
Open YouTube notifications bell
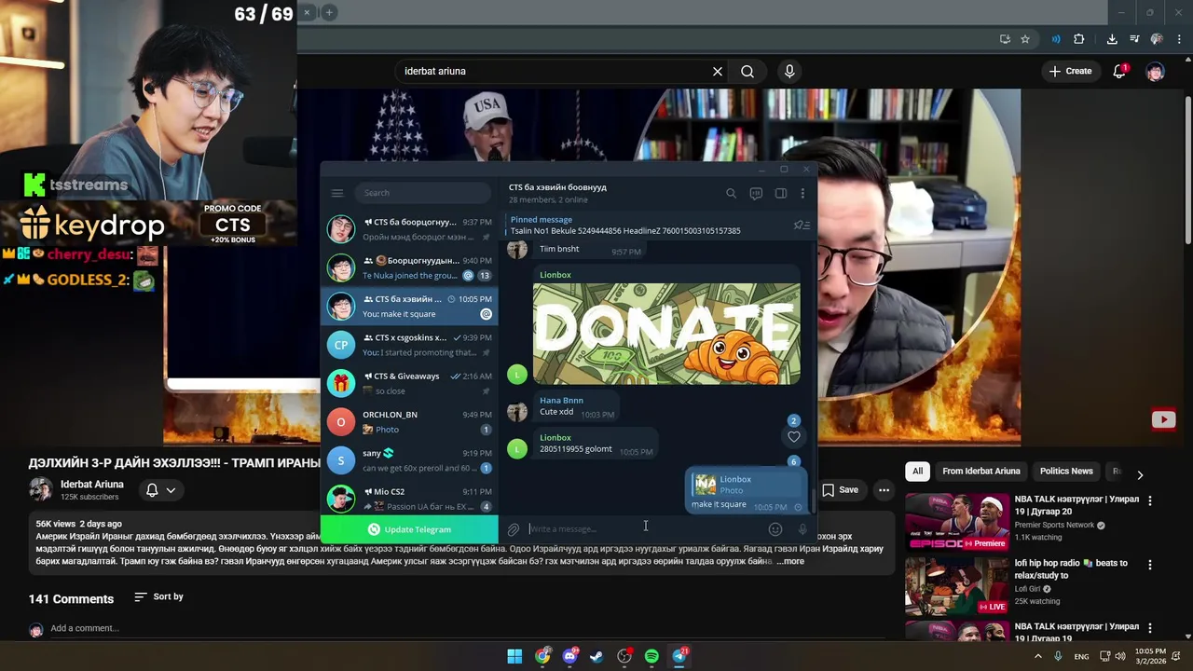1119,71
